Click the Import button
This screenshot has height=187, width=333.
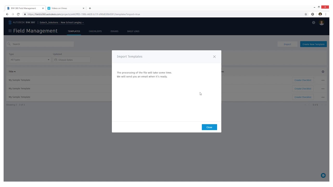click(x=287, y=44)
